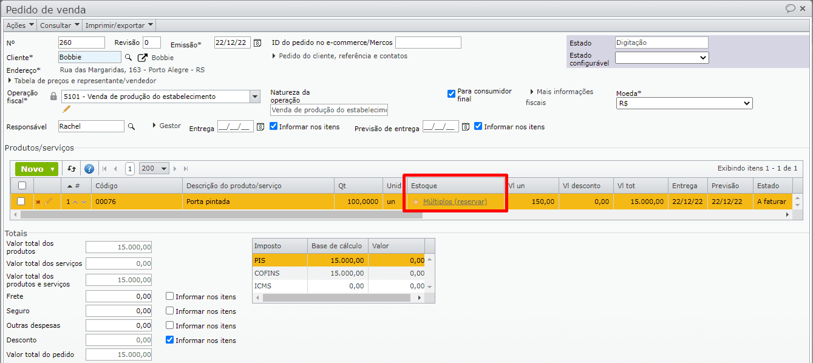Toggle Para consumidor final checkbox

click(451, 93)
